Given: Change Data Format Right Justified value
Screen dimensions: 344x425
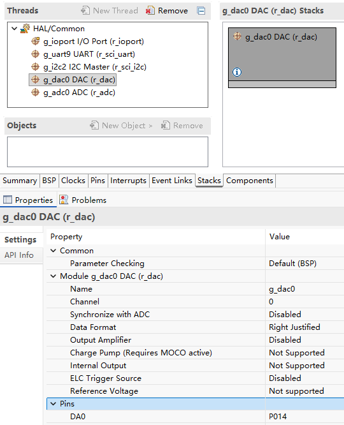Looking at the screenshot, I should (305, 327).
